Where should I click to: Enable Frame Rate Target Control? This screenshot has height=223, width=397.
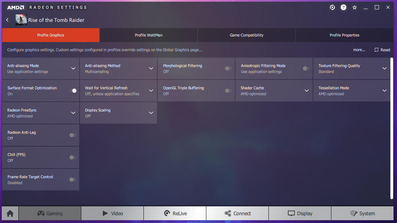[73, 180]
